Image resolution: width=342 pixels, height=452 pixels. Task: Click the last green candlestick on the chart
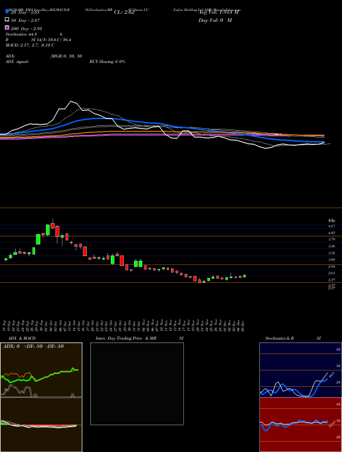click(x=244, y=276)
